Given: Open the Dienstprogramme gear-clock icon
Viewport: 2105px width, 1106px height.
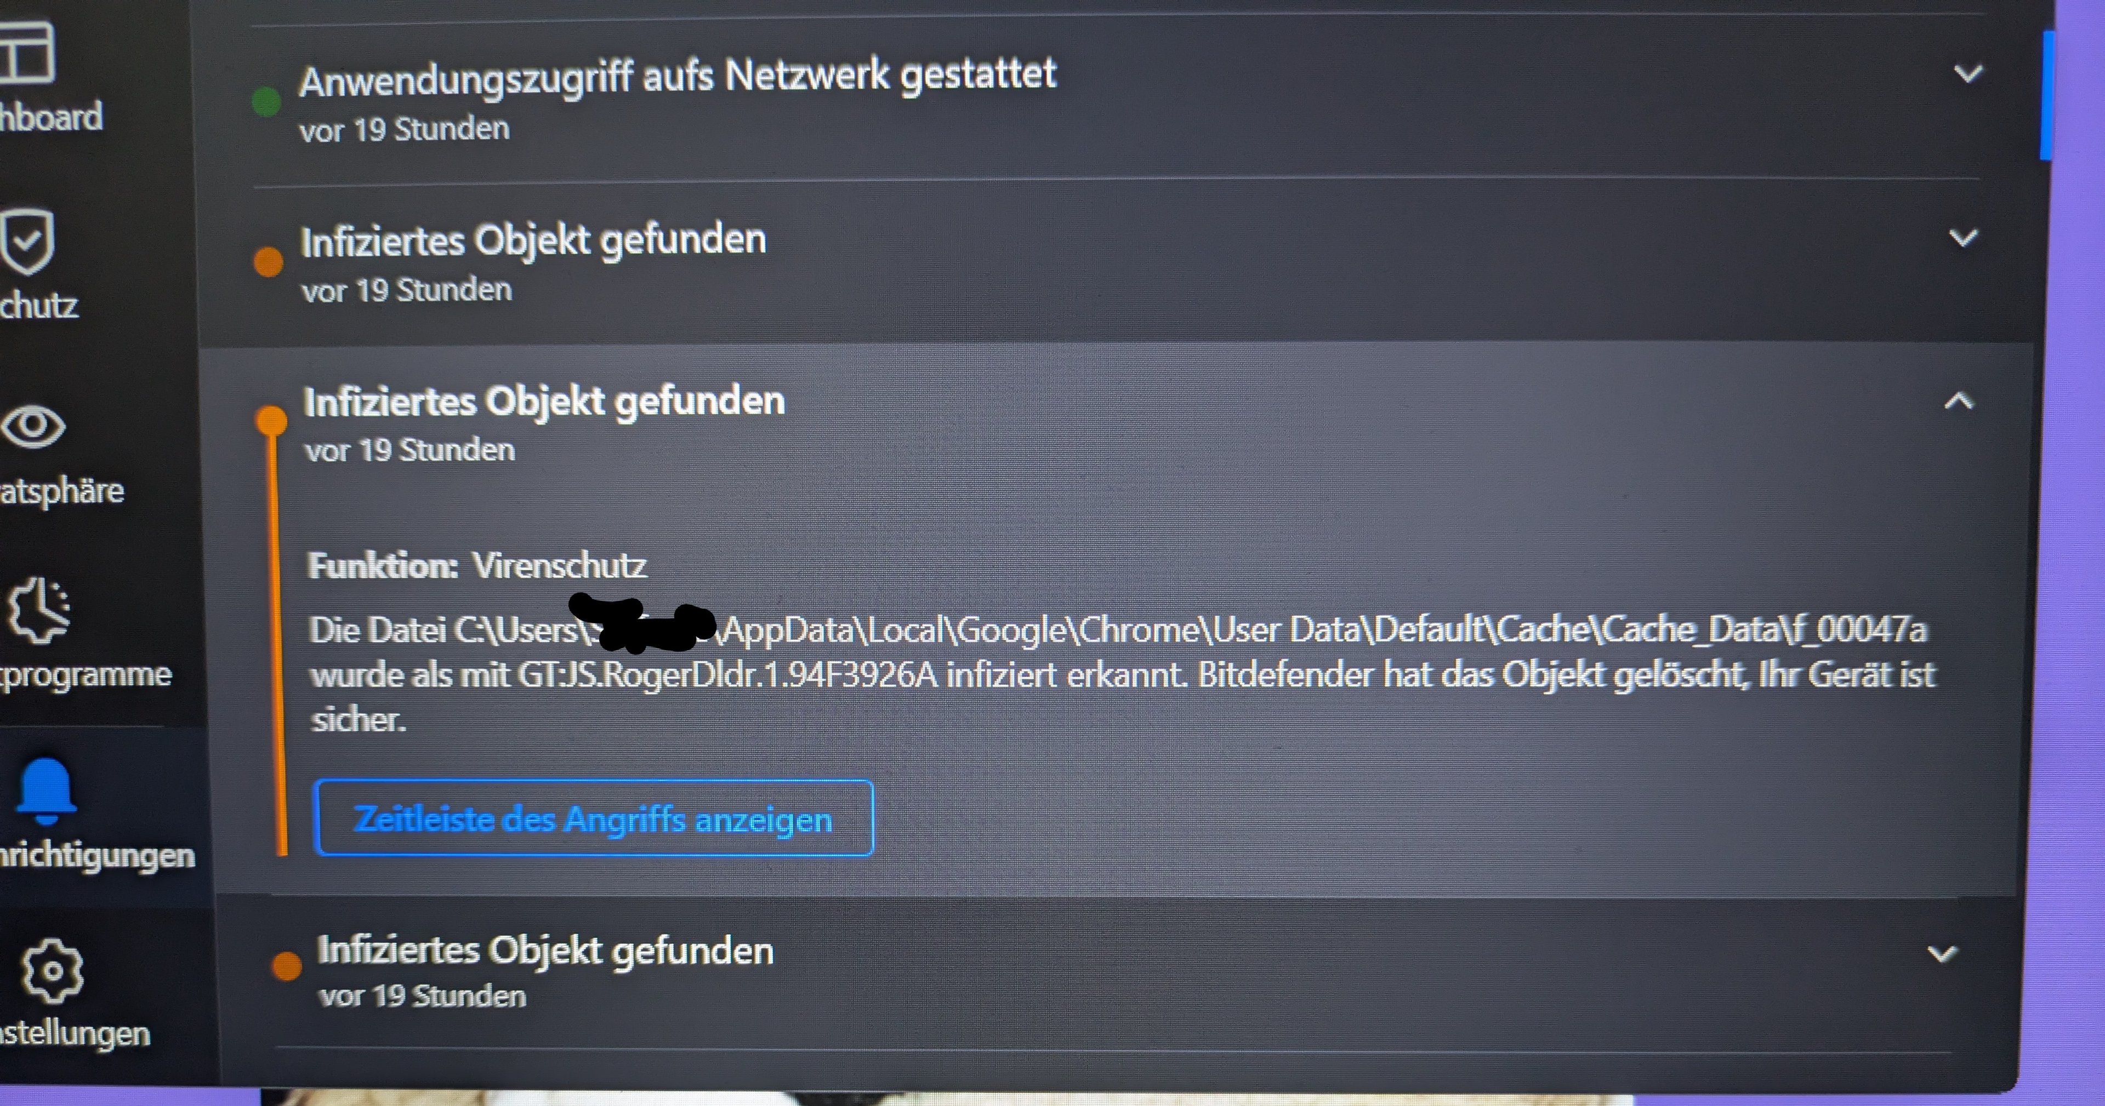Looking at the screenshot, I should tap(38, 610).
